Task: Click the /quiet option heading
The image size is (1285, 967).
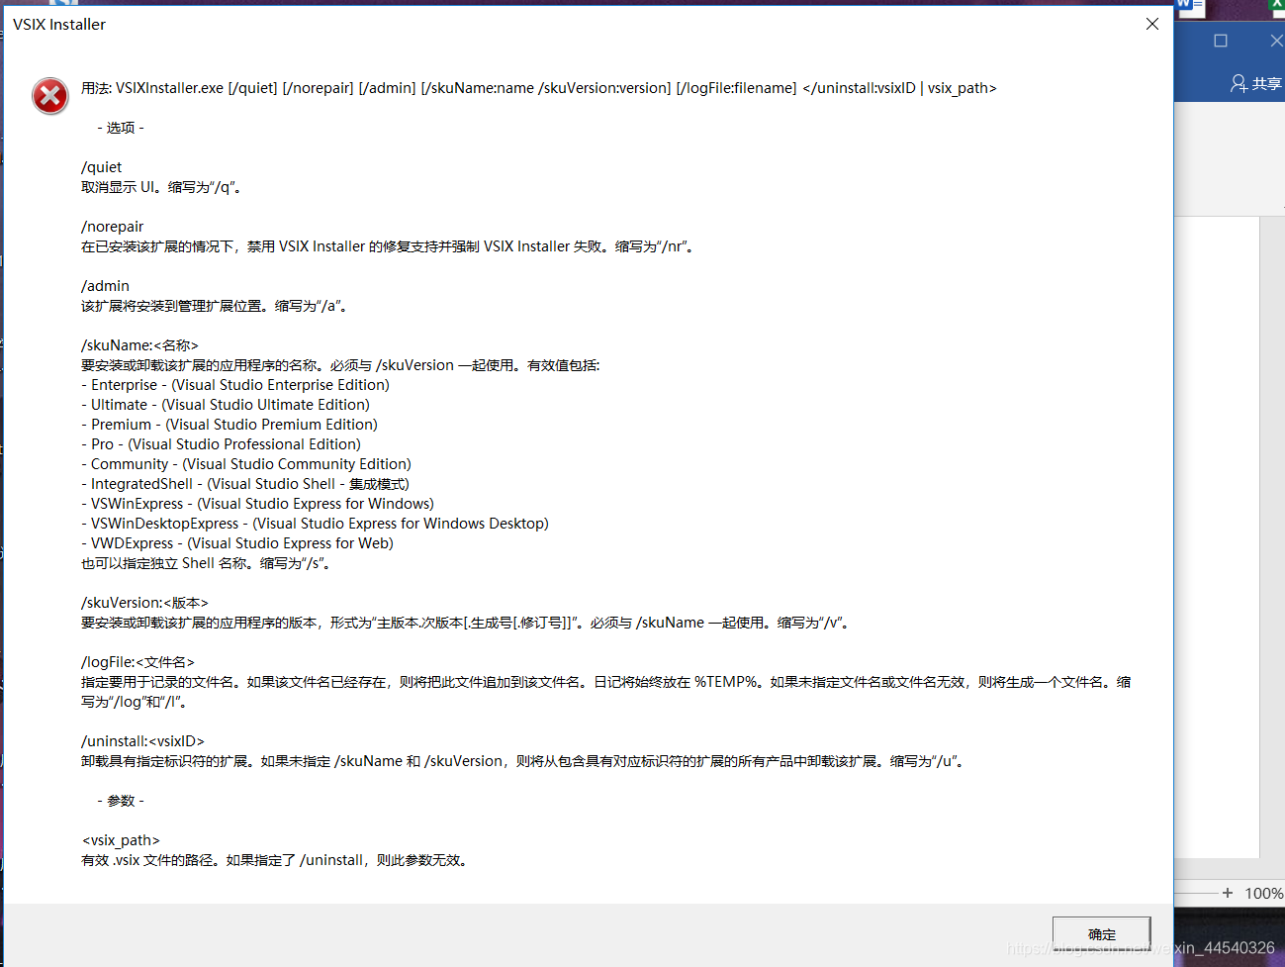Action: point(102,167)
